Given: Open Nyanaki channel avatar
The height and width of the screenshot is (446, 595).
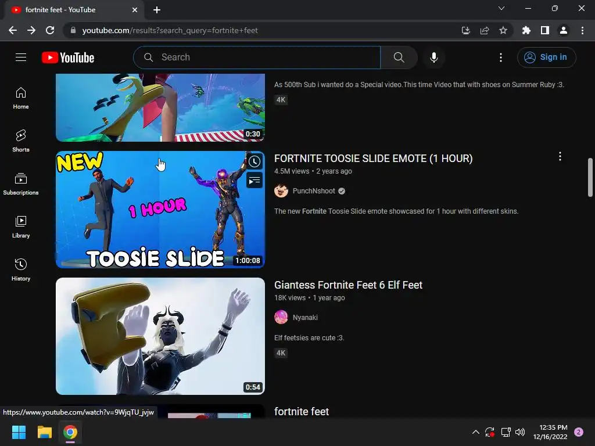Looking at the screenshot, I should [281, 318].
